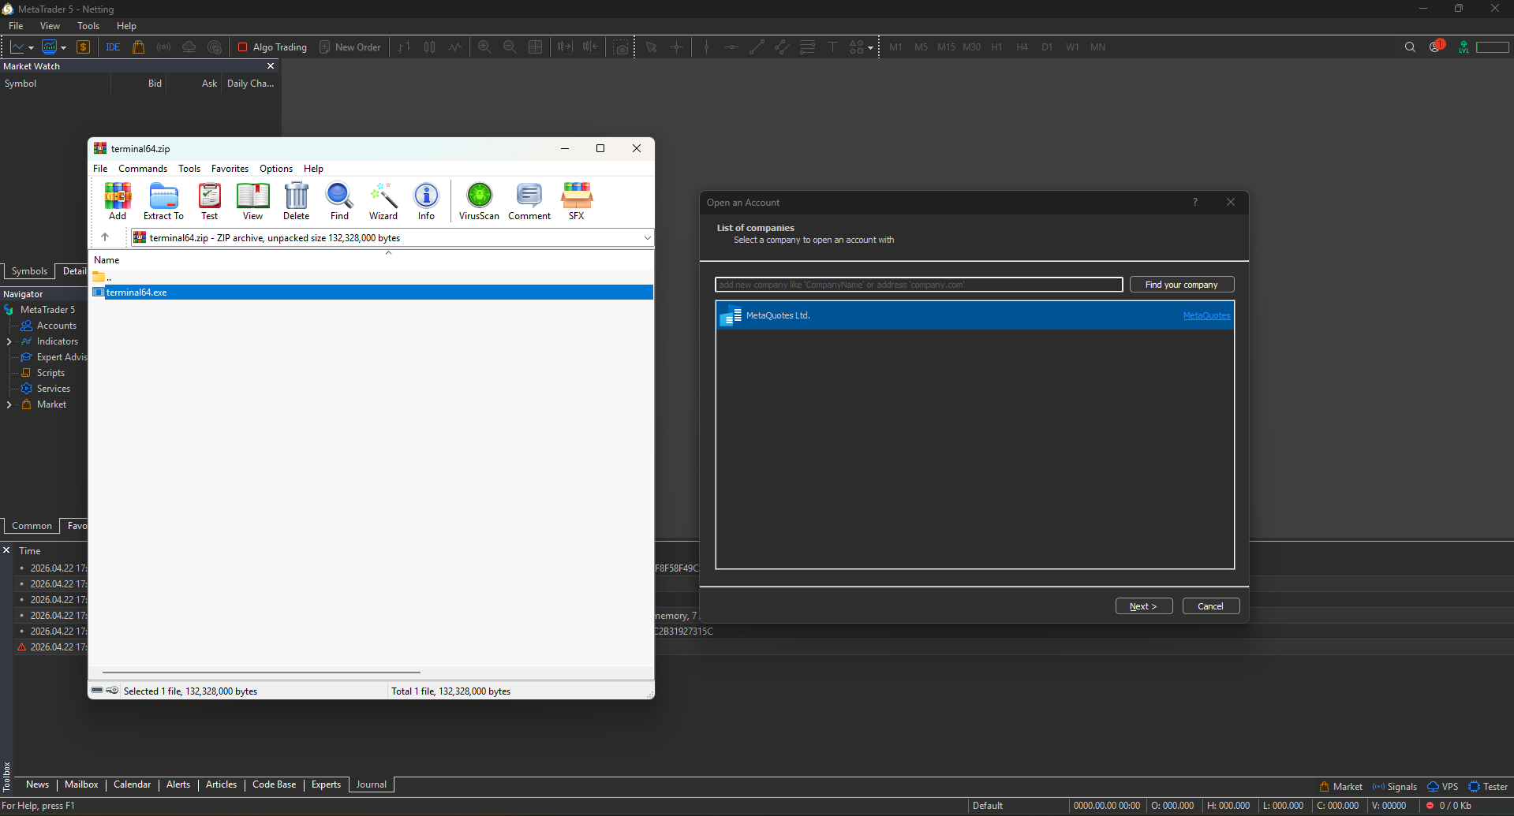Select the H1 timeframe
The image size is (1514, 816).
point(996,47)
